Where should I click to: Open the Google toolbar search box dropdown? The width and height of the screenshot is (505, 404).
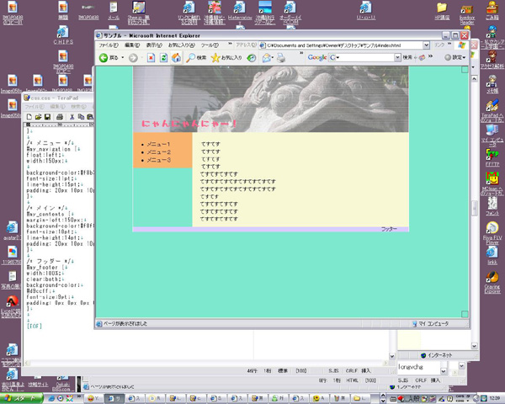coord(397,57)
